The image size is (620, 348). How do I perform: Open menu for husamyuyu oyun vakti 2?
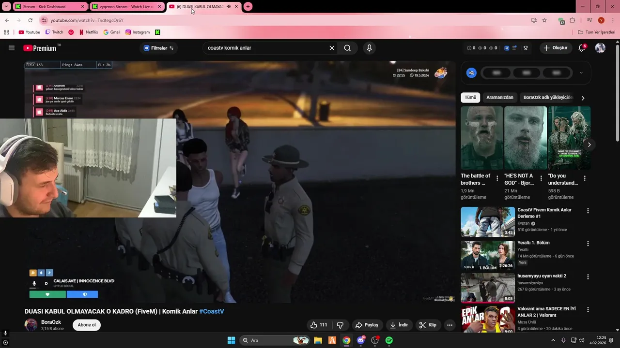[x=588, y=277]
